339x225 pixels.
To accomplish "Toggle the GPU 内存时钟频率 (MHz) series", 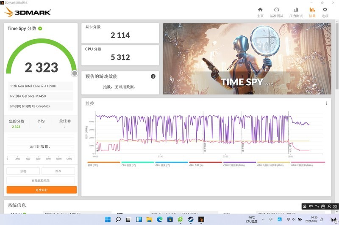I will [x=273, y=164].
